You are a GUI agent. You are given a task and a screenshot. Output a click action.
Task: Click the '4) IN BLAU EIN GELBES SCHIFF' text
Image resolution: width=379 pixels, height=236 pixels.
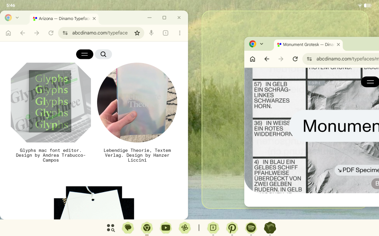pos(278,176)
